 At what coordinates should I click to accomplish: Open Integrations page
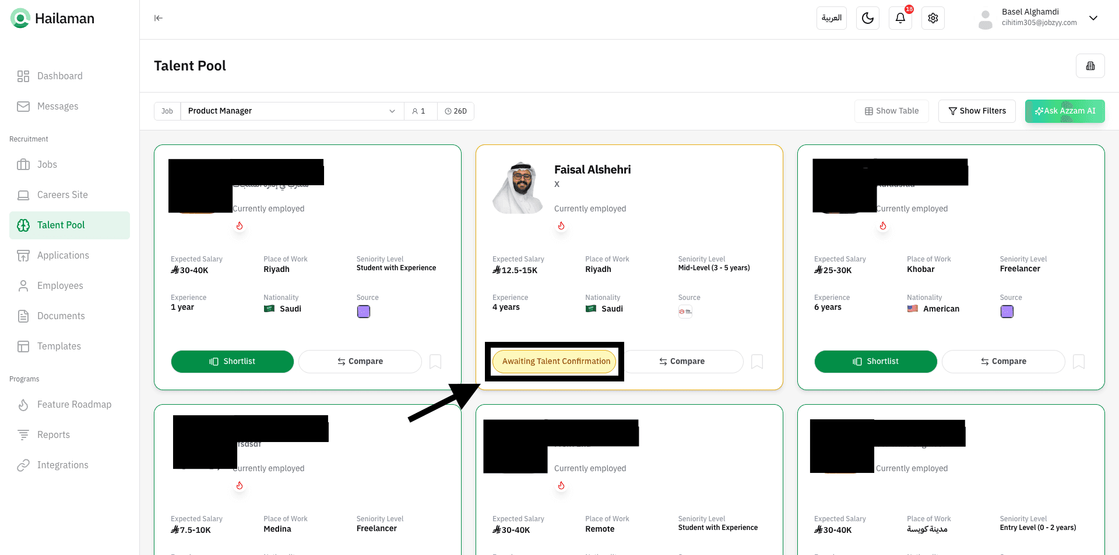point(69,465)
